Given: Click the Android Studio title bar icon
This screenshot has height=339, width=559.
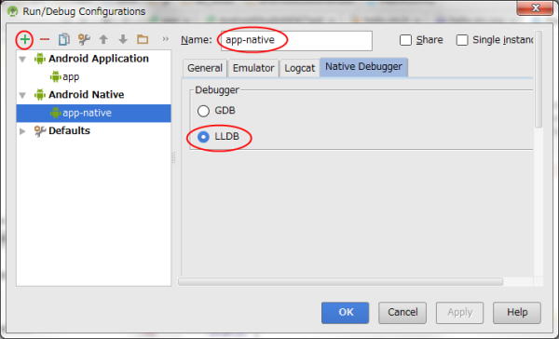Looking at the screenshot, I should pos(12,11).
